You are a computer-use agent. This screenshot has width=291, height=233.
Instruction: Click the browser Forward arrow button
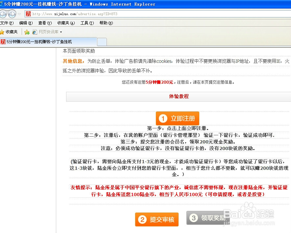pyautogui.click(x=12, y=14)
